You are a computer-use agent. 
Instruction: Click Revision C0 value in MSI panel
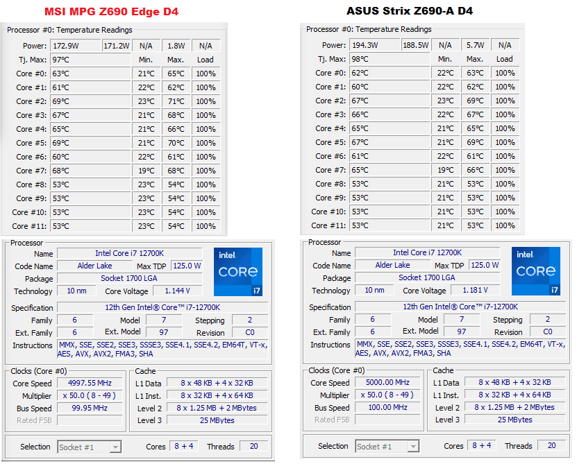click(x=250, y=332)
